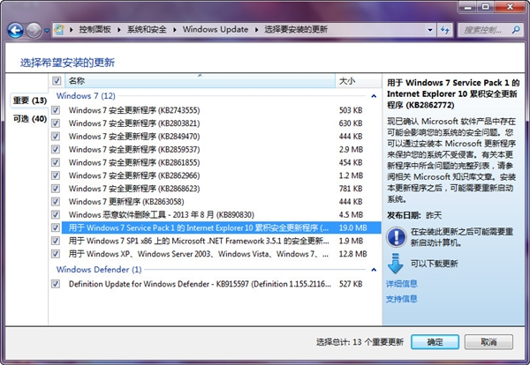Uncheck update KB2861855

56,162
